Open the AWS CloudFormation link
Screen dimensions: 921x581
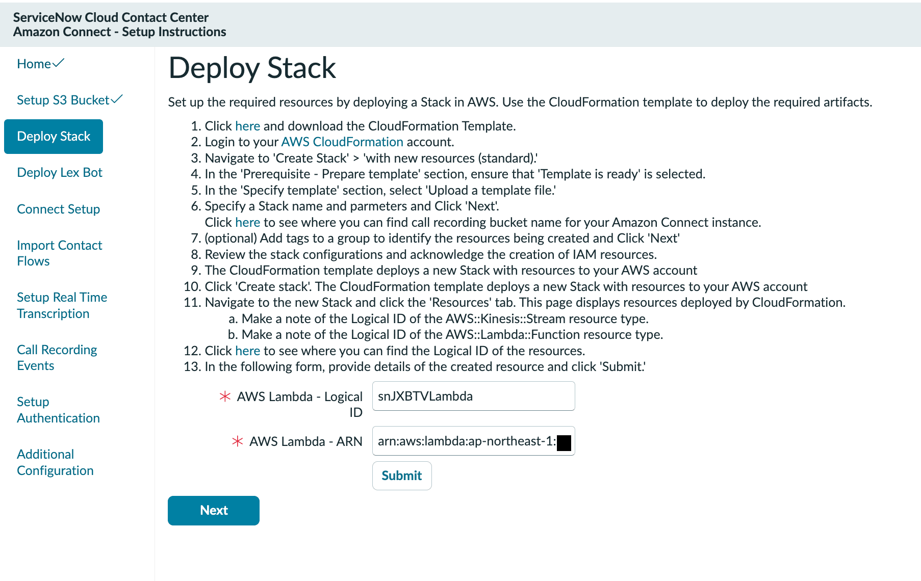click(x=342, y=142)
